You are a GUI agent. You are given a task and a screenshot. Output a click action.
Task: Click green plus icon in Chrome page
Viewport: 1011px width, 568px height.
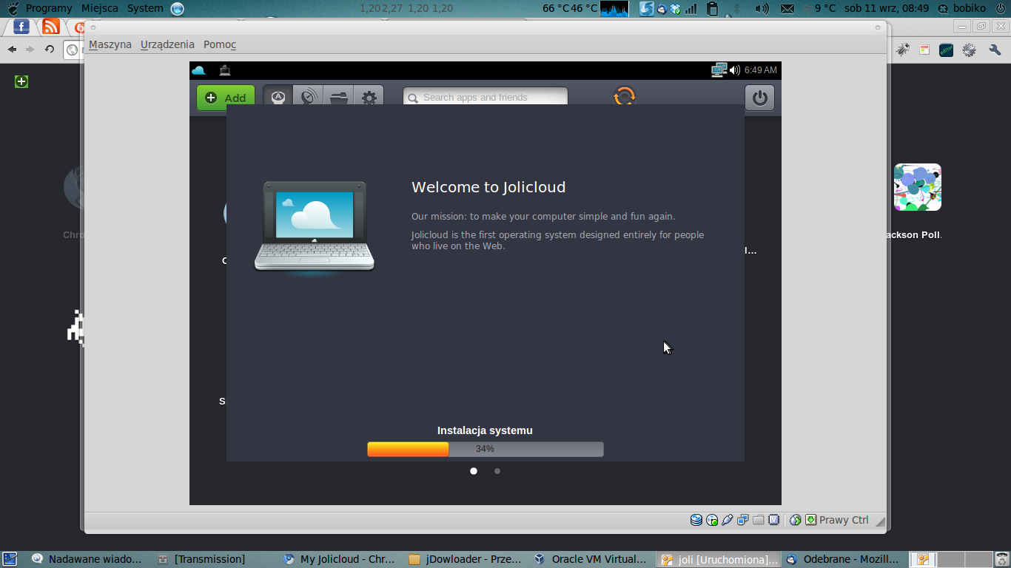click(21, 81)
